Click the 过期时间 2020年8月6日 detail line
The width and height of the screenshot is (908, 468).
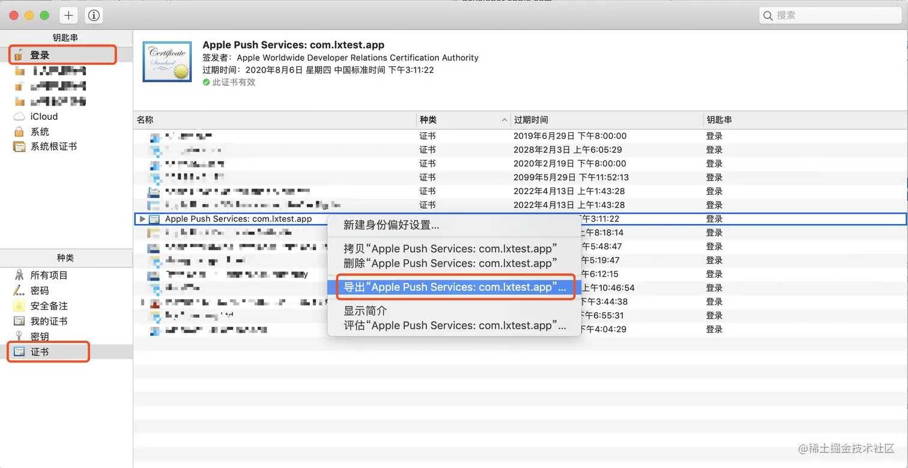pos(318,70)
